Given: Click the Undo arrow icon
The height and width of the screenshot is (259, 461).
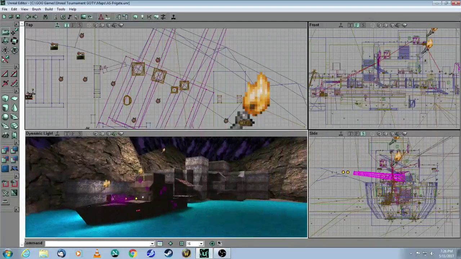Looking at the screenshot, I should click(28, 17).
